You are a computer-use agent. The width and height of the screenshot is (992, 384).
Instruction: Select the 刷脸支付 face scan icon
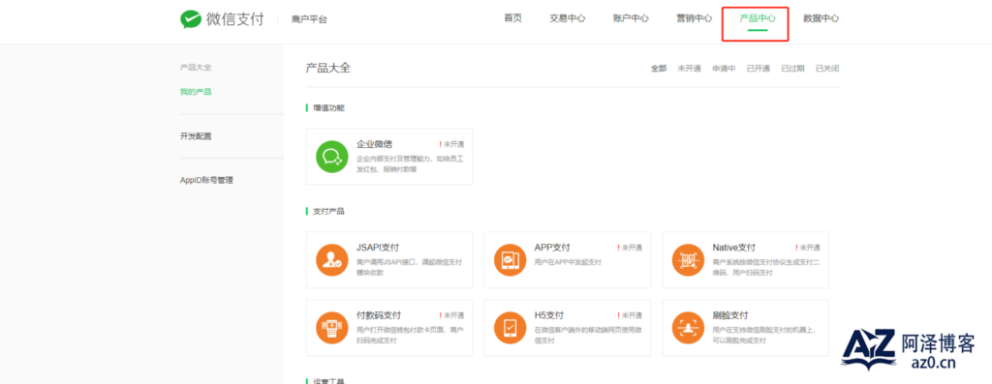click(689, 327)
